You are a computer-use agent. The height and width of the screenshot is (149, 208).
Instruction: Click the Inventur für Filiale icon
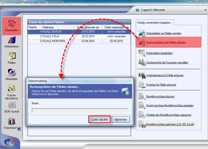pos(141,85)
